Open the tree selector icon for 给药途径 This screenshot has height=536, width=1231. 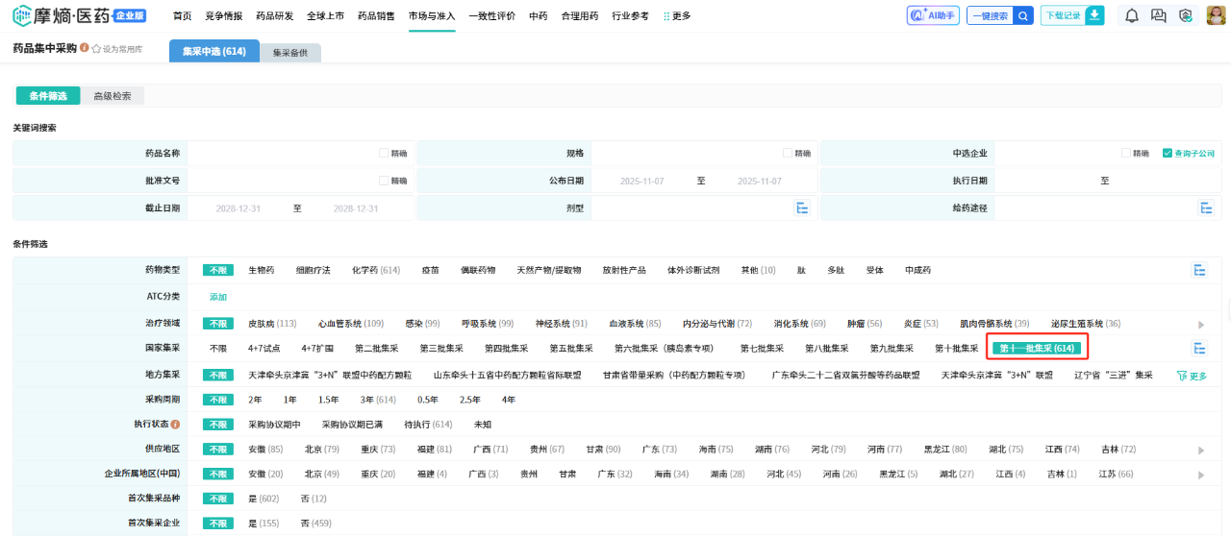(1205, 207)
